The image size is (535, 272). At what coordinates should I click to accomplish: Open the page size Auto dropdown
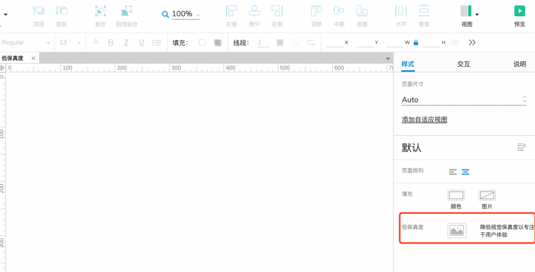(463, 99)
